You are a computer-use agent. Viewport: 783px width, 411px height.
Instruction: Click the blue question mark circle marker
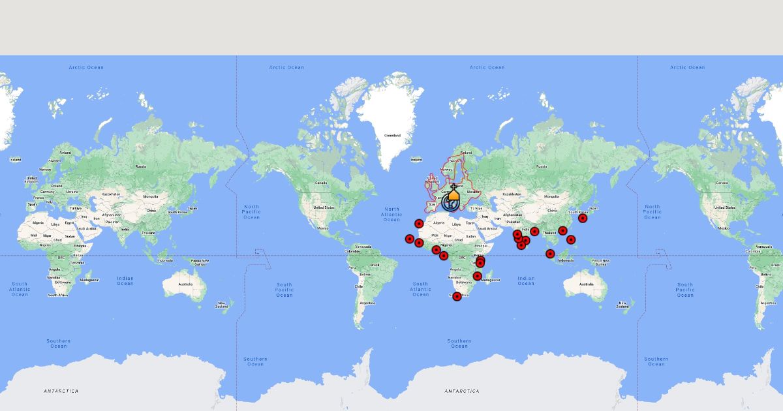click(449, 203)
